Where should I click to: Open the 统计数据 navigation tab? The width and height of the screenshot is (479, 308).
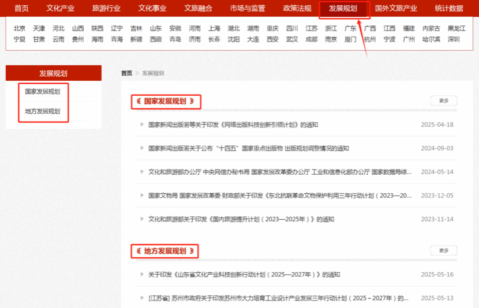point(448,8)
